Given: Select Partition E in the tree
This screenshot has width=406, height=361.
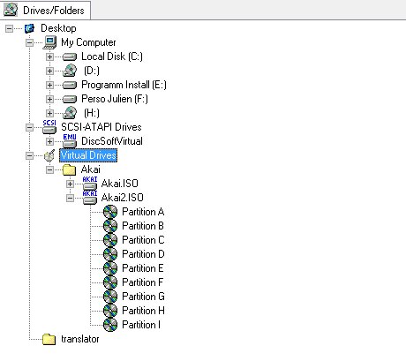Looking at the screenshot, I should click(x=143, y=268).
